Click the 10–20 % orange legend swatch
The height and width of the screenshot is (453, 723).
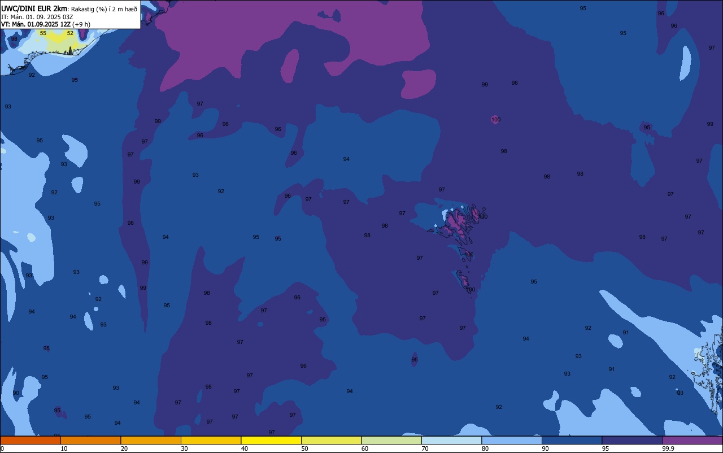pos(90,440)
